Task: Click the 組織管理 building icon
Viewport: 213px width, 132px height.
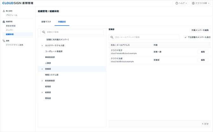Action: pos(4,21)
